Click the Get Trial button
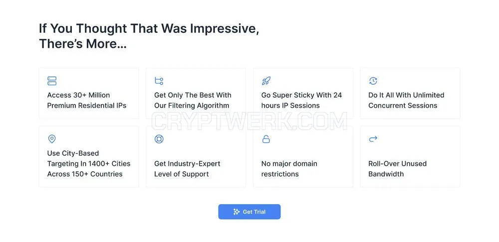 click(249, 212)
